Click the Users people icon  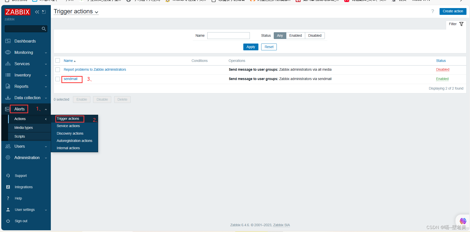(8, 146)
